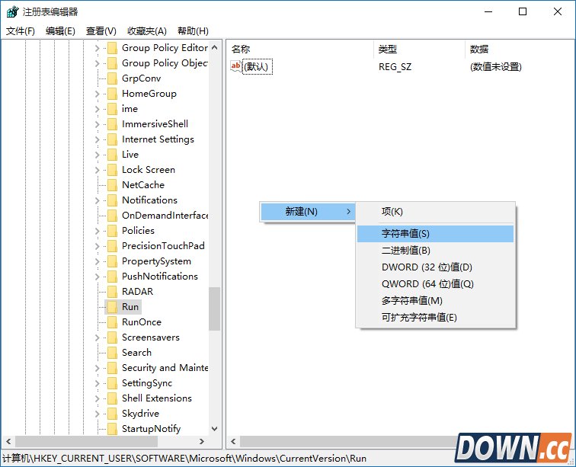The width and height of the screenshot is (576, 467).
Task: Click the Policies folder icon
Action: 112,231
